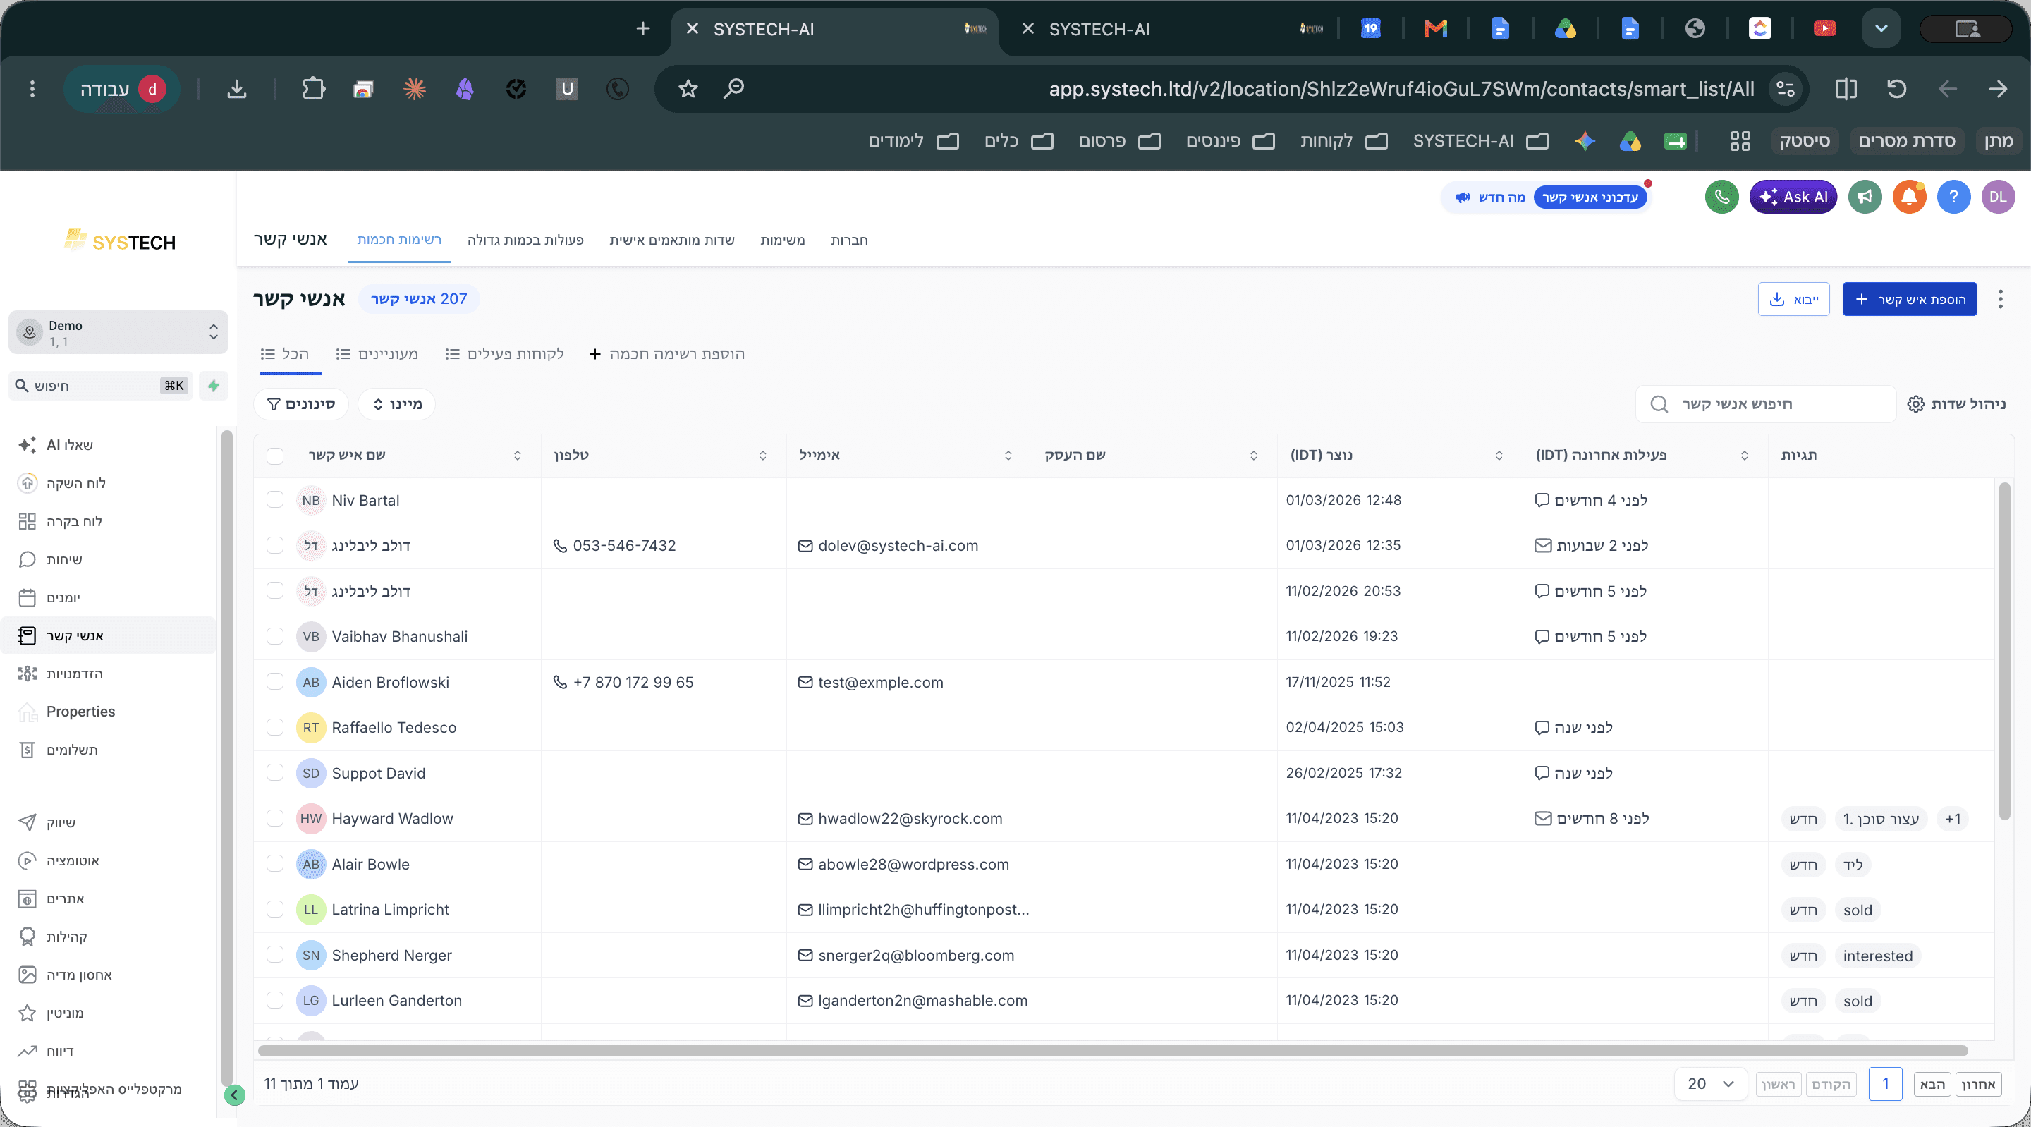Toggle the select-all contacts checkbox

point(275,456)
